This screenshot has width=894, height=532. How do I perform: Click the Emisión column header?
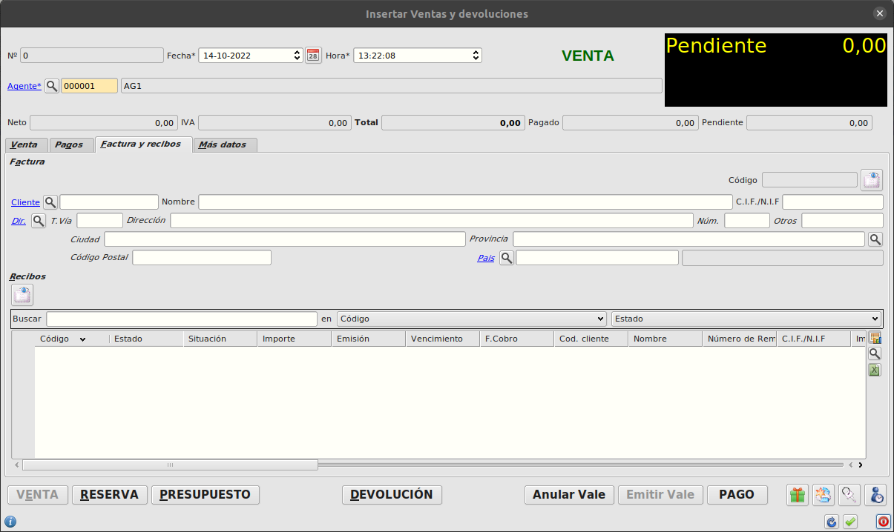tap(369, 339)
